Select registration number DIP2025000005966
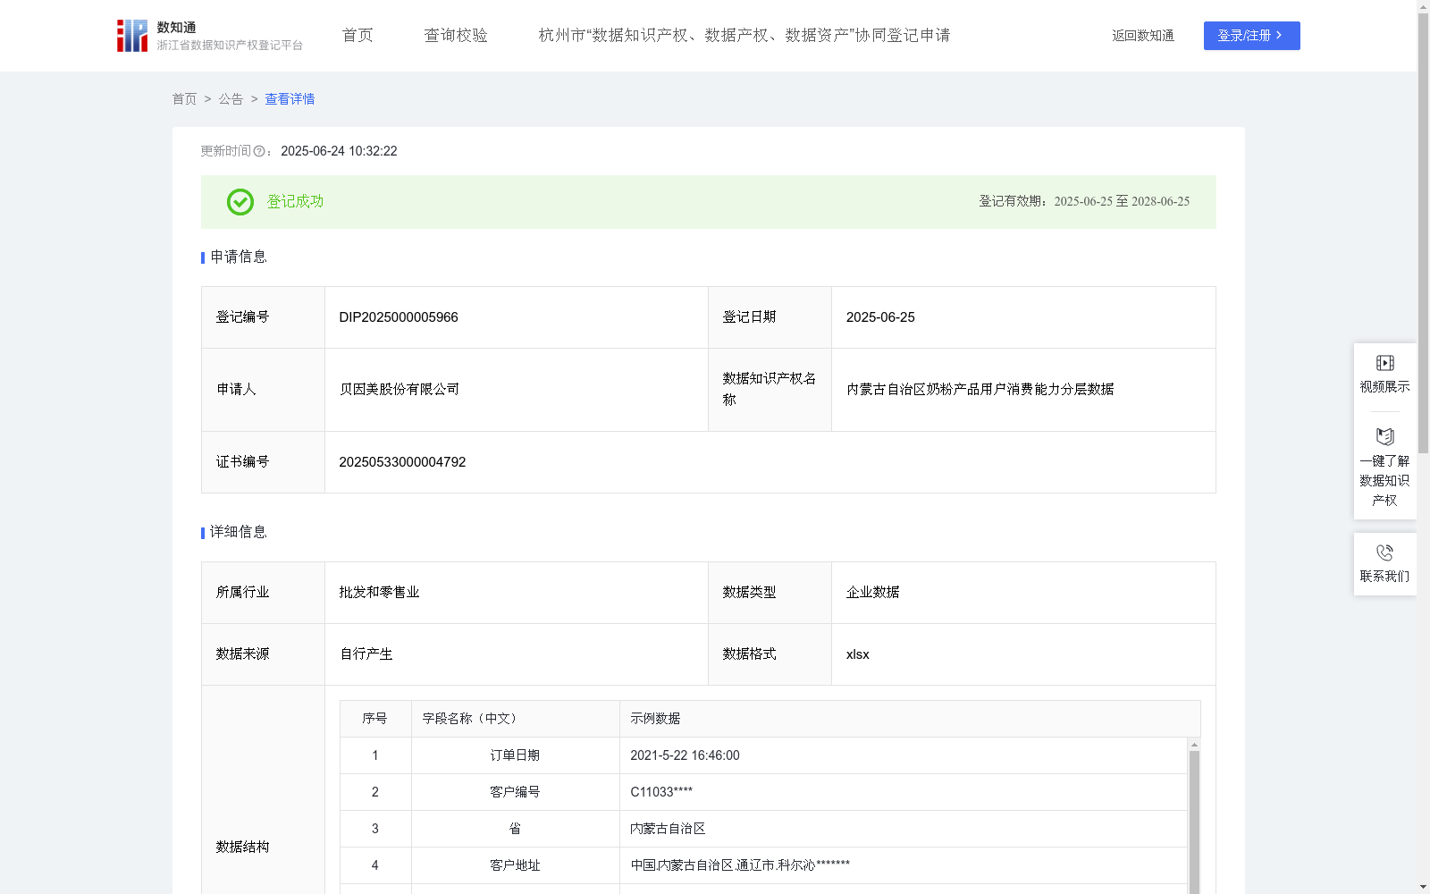The height and width of the screenshot is (894, 1430). click(399, 317)
